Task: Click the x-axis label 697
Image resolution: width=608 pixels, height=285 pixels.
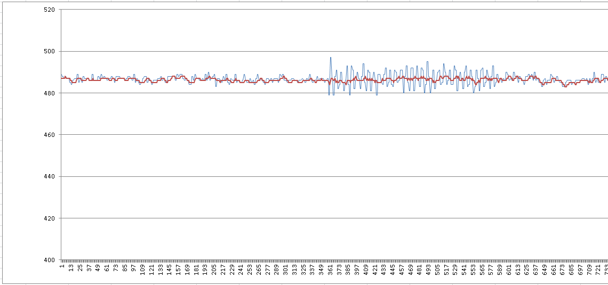Action: [x=580, y=269]
